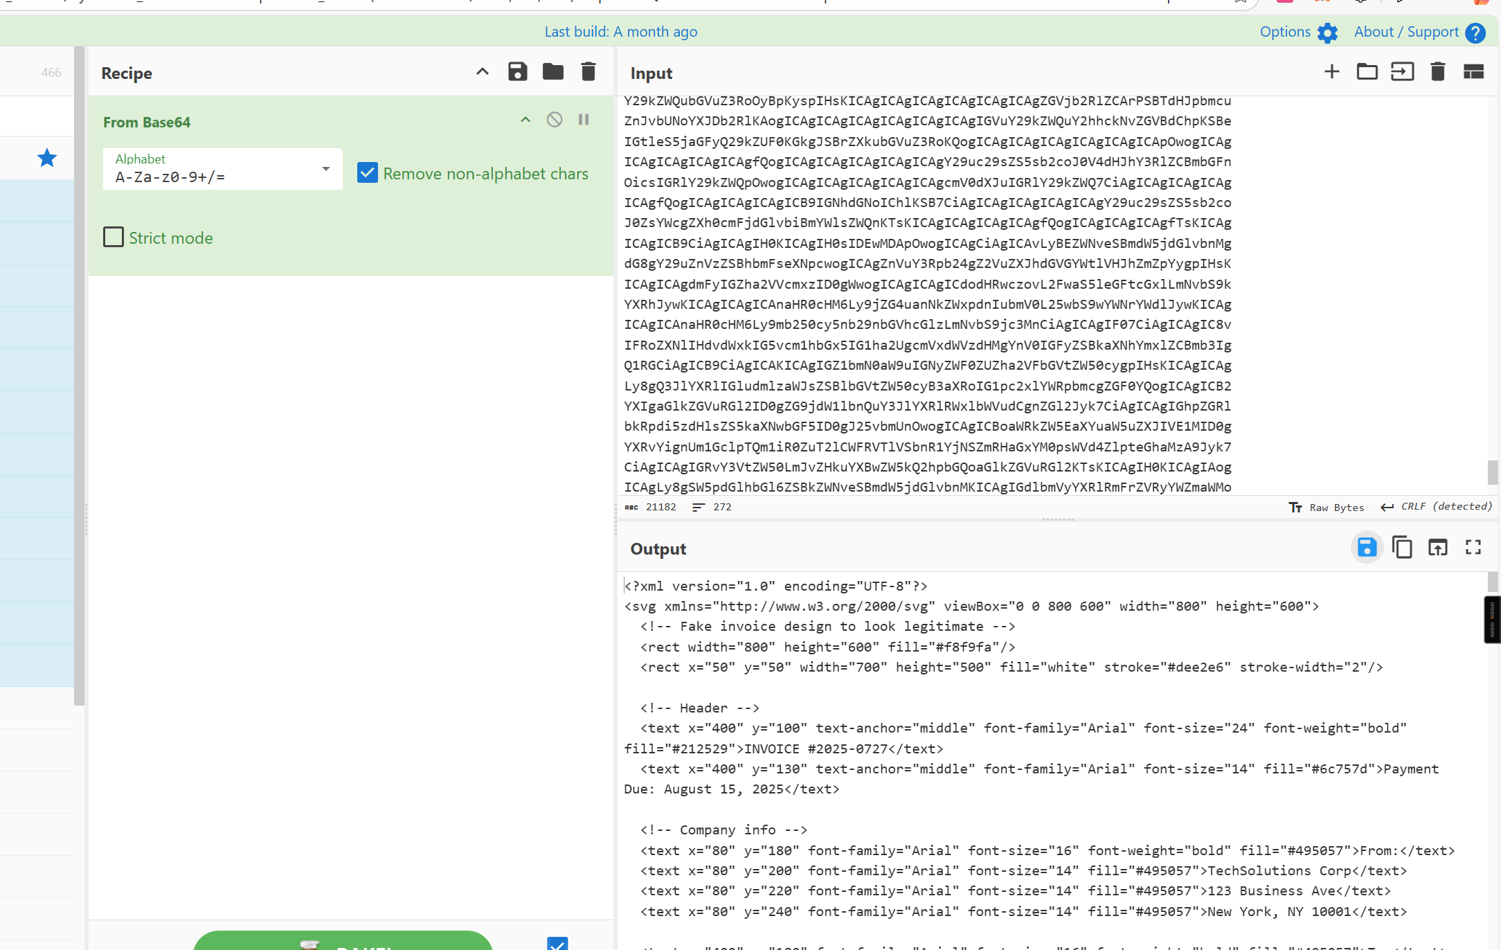1501x950 pixels.
Task: Collapse the Recipe panel with the chevron
Action: click(483, 72)
